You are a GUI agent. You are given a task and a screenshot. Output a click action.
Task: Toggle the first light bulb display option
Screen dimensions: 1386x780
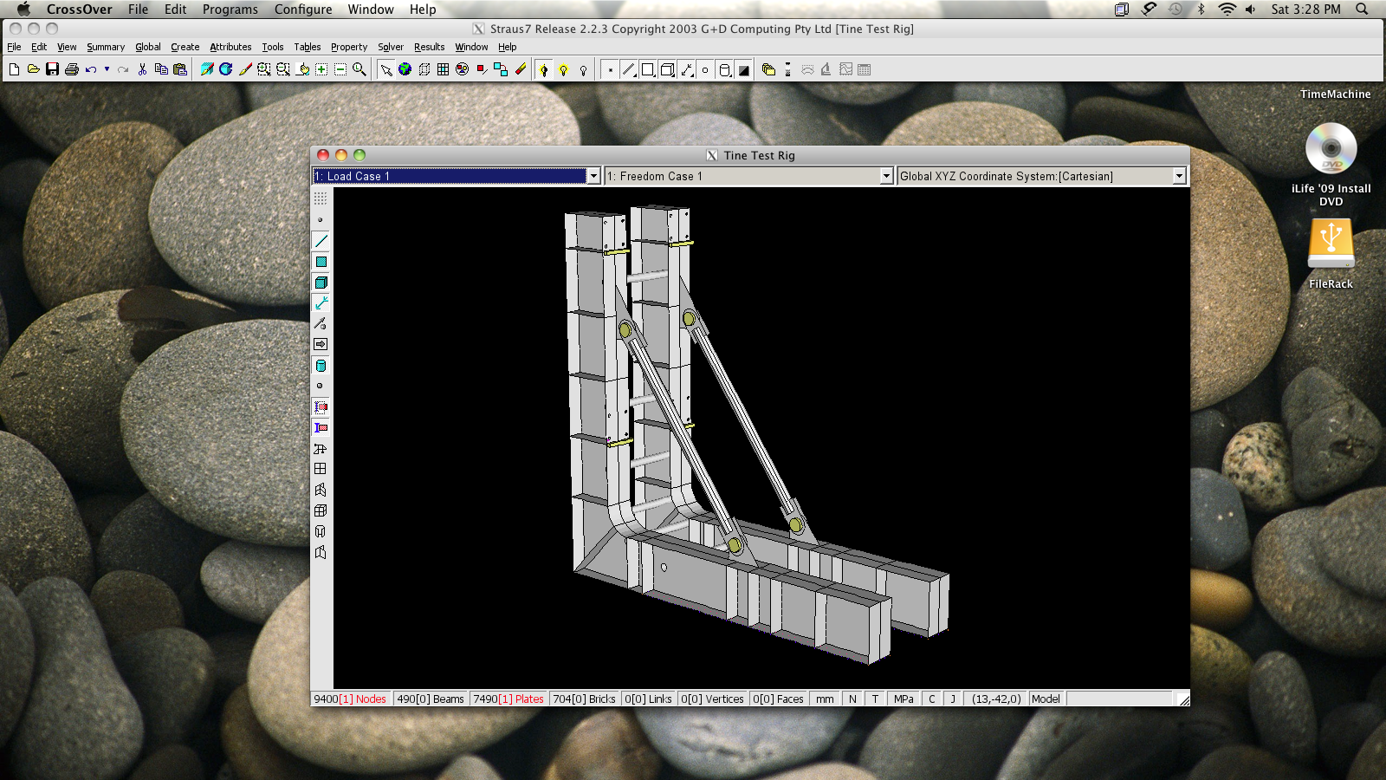(543, 69)
